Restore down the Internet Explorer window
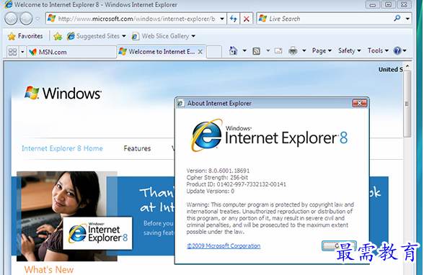Image resolution: width=424 pixels, height=275 pixels. click(388, 4)
